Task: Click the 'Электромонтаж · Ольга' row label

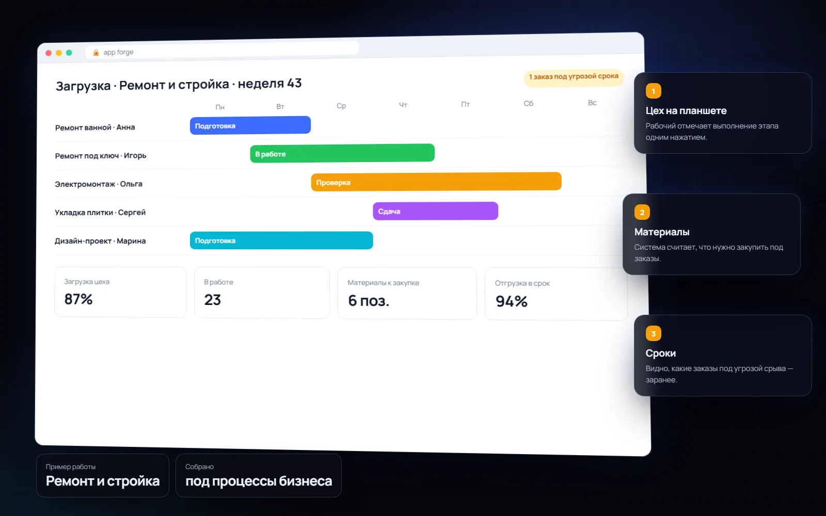Action: pos(99,184)
